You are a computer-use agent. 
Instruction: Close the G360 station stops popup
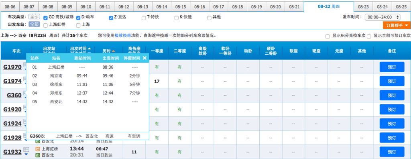click(144, 58)
